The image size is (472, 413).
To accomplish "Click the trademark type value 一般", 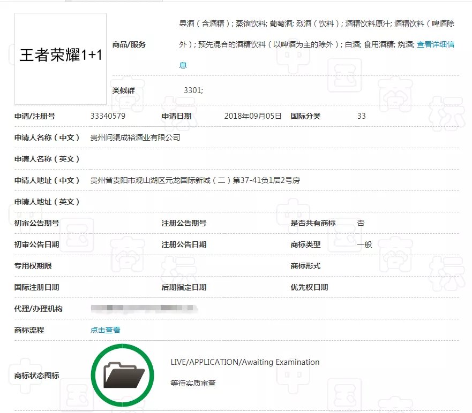I will [364, 244].
